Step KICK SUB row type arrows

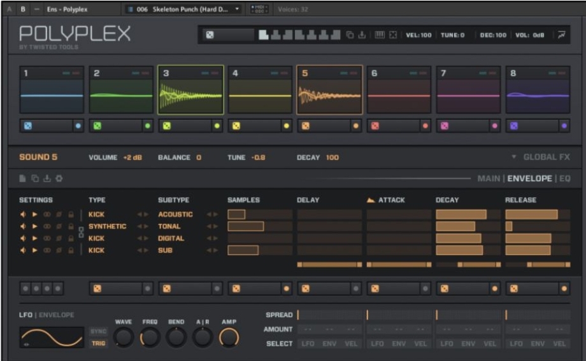click(x=143, y=250)
